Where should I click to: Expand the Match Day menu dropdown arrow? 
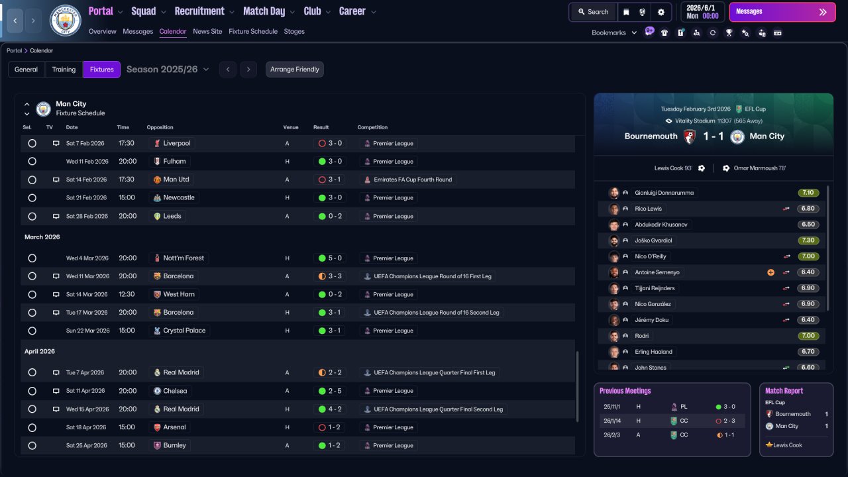coord(292,12)
